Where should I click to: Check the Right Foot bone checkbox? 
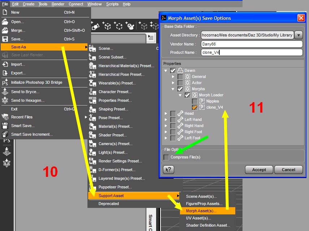point(173,132)
